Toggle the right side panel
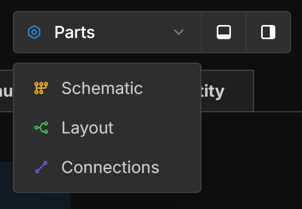Screen dimensions: 302x209 pyautogui.click(x=268, y=32)
